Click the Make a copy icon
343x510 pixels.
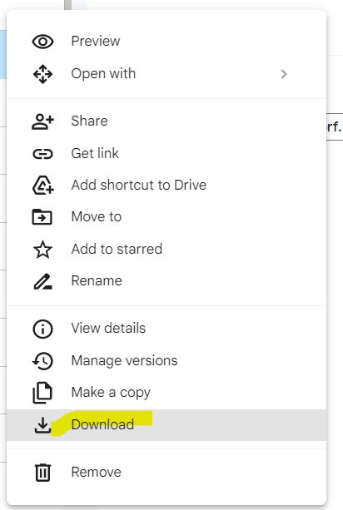(42, 393)
